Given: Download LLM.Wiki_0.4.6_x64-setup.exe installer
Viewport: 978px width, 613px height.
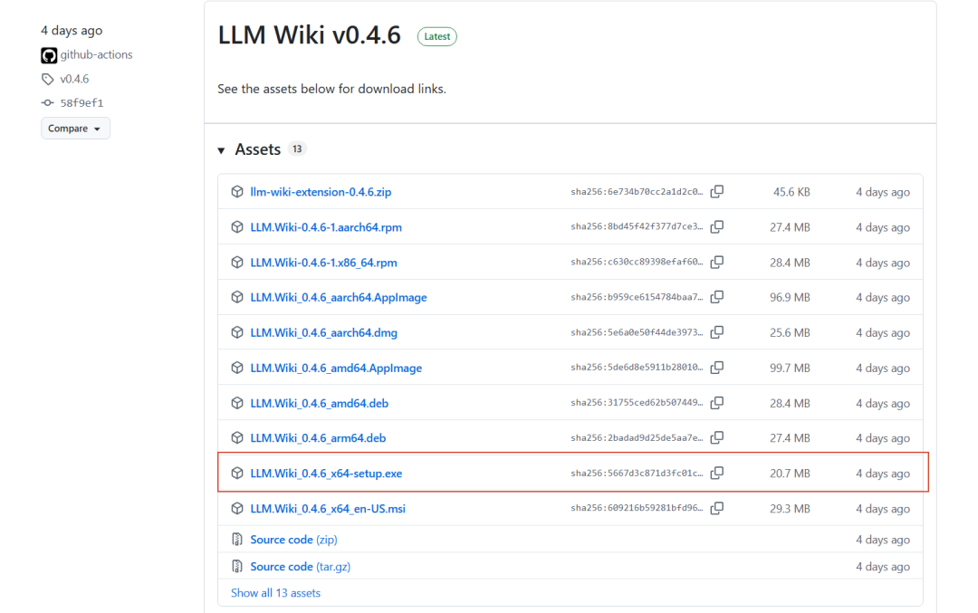Looking at the screenshot, I should pos(326,474).
